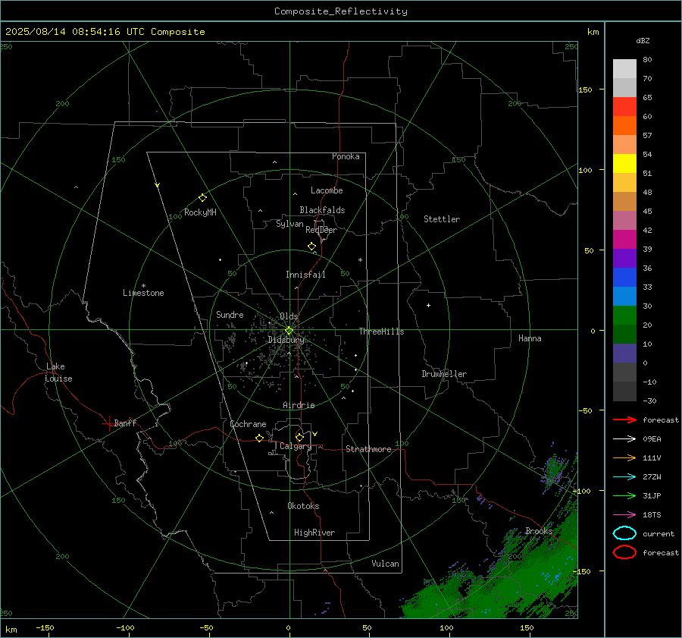682x638 pixels.
Task: Click the red forecast arrow legend icon
Action: [624, 420]
